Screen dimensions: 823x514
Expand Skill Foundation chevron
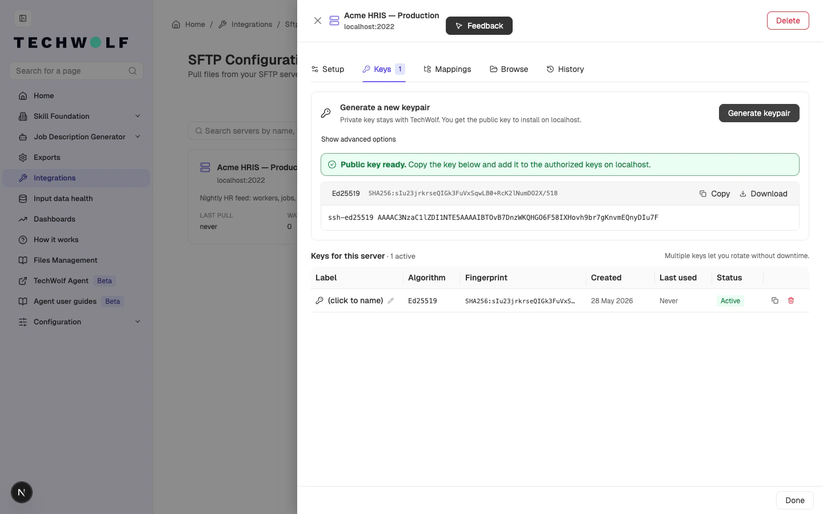click(138, 117)
